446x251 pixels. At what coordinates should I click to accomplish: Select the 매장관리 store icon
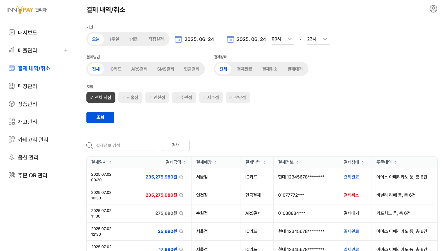[11, 86]
